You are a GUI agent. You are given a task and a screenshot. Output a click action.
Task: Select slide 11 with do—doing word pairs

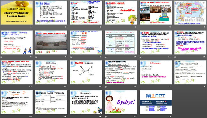pyautogui.click(x=156, y=42)
